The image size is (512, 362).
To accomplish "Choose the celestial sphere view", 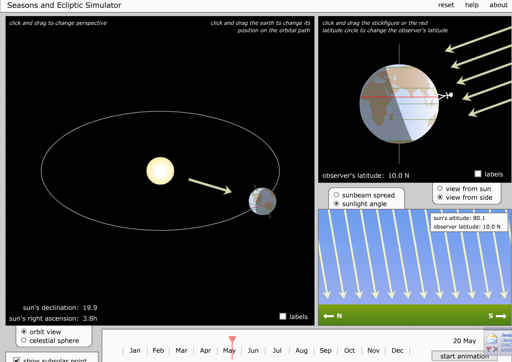I will 24,341.
